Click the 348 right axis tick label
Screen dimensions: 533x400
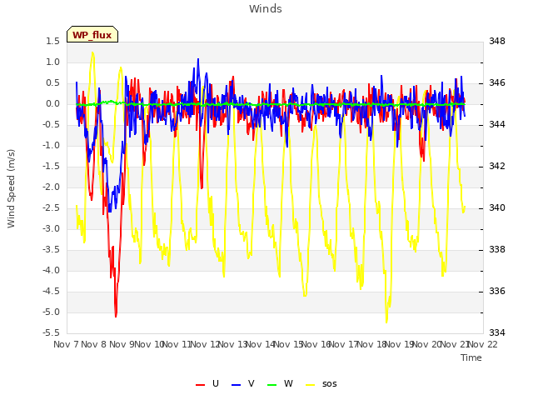click(x=497, y=41)
